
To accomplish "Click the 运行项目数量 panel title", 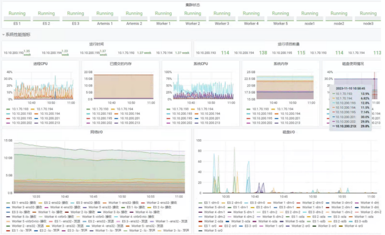I will 288,44.
